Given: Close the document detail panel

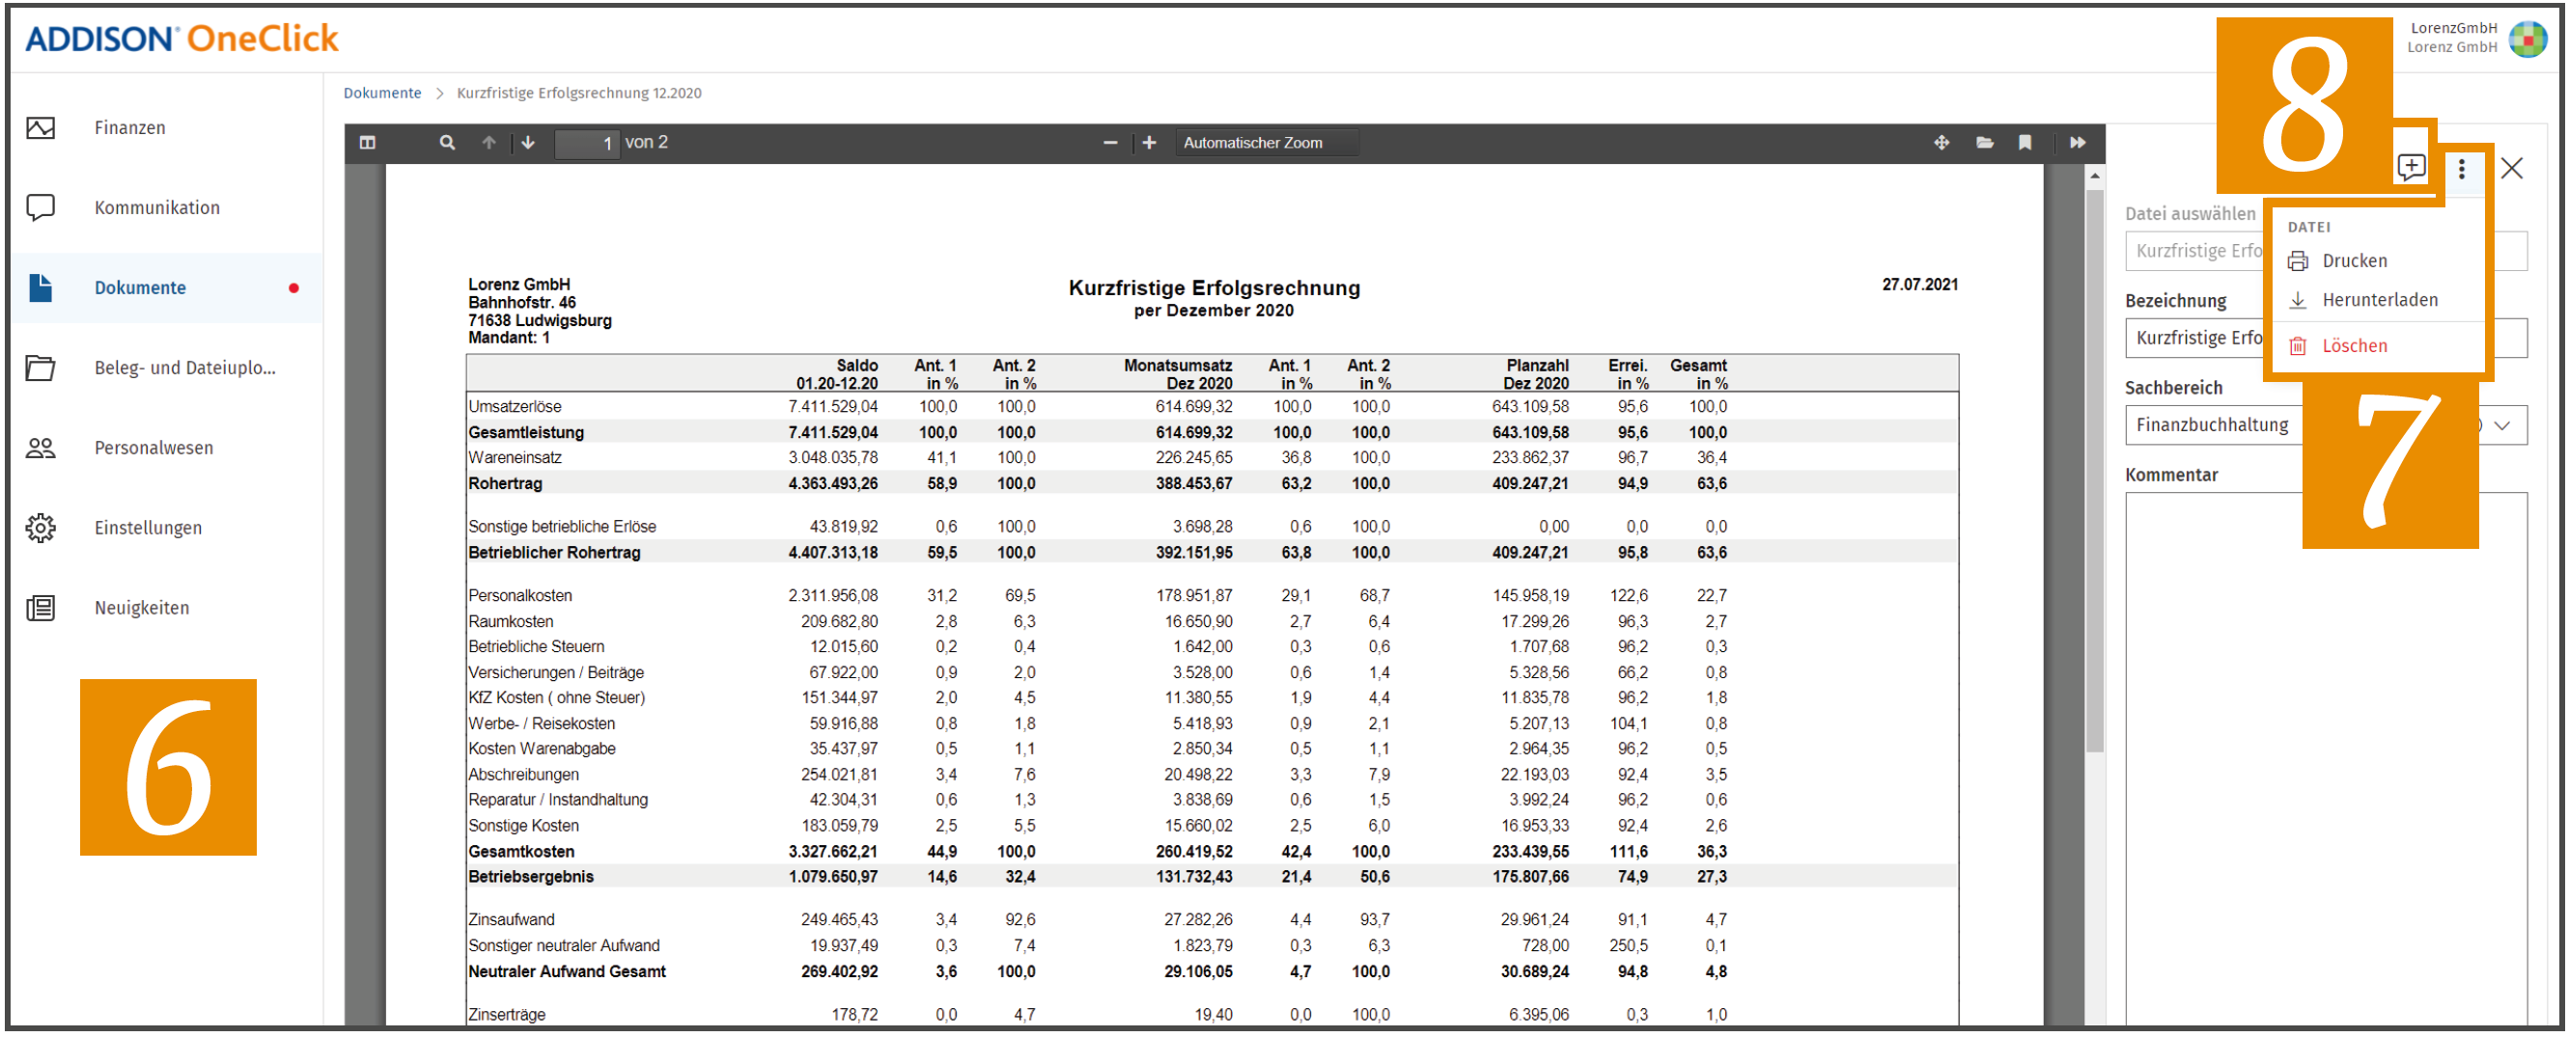Looking at the screenshot, I should [x=2512, y=169].
